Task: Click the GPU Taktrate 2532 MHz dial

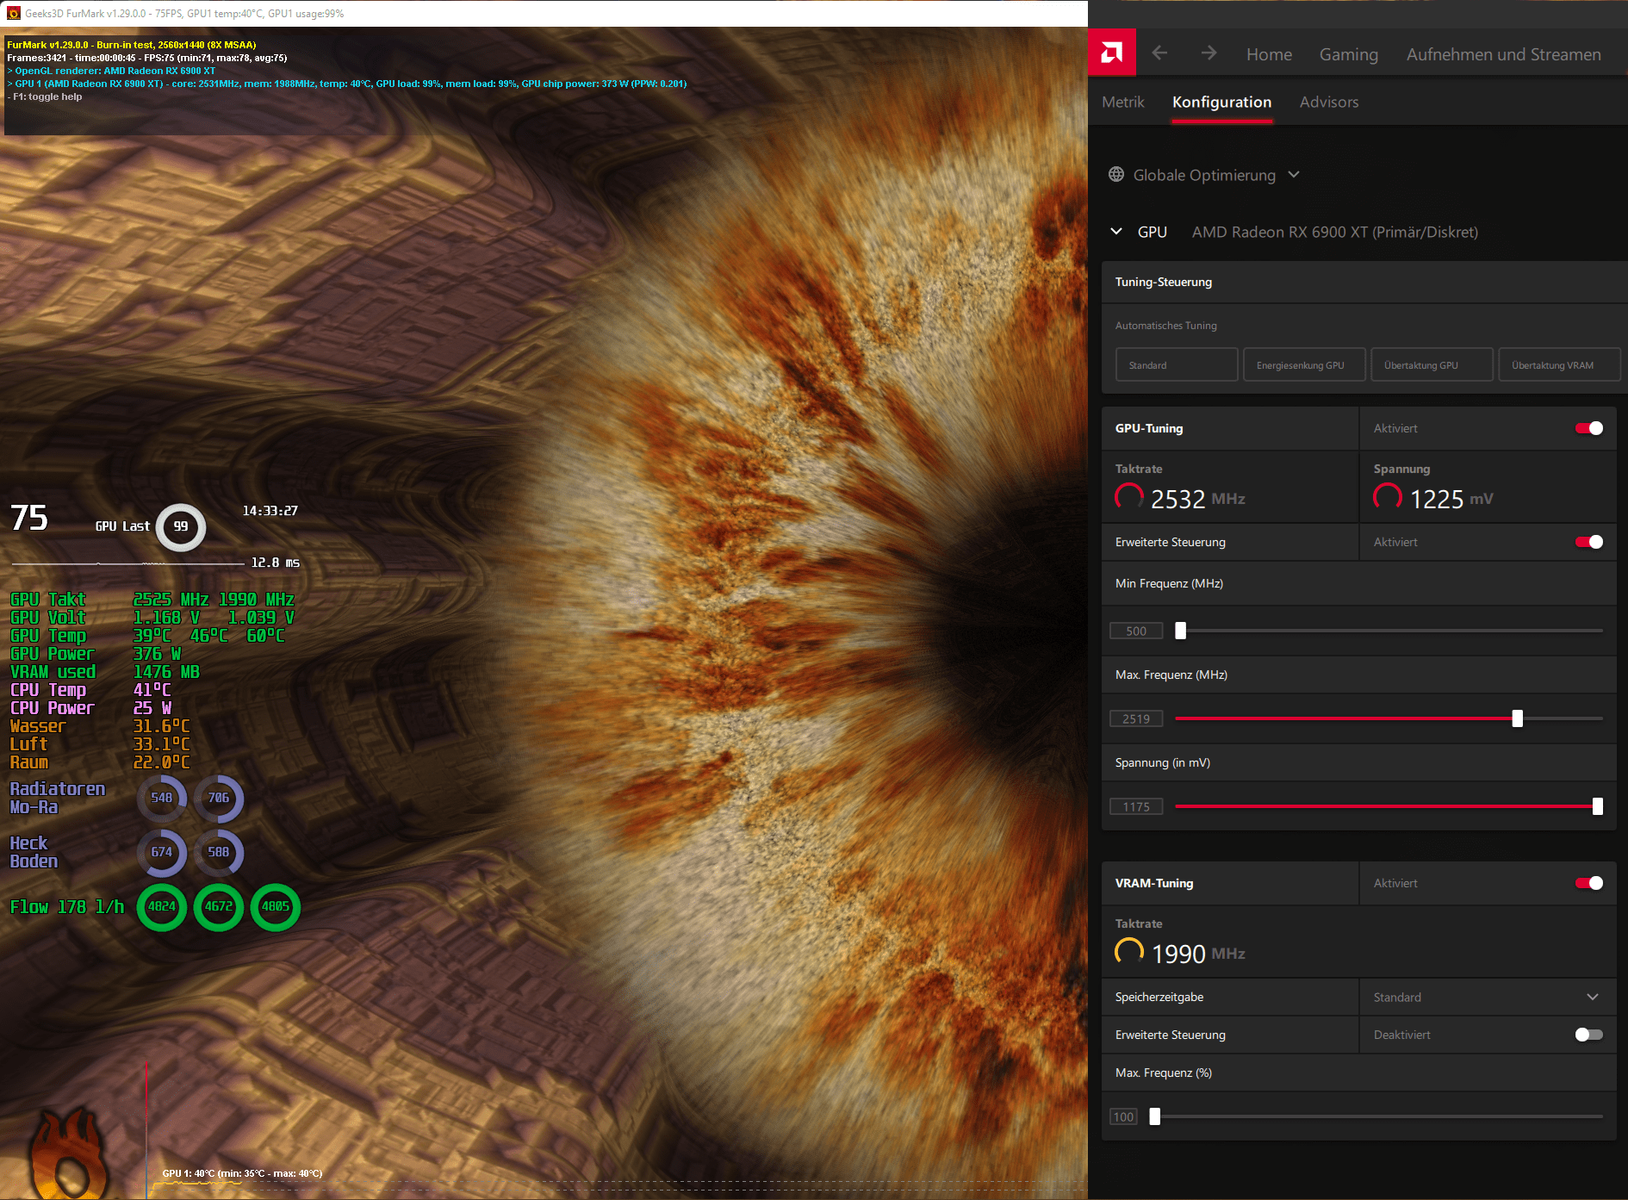Action: (1129, 497)
